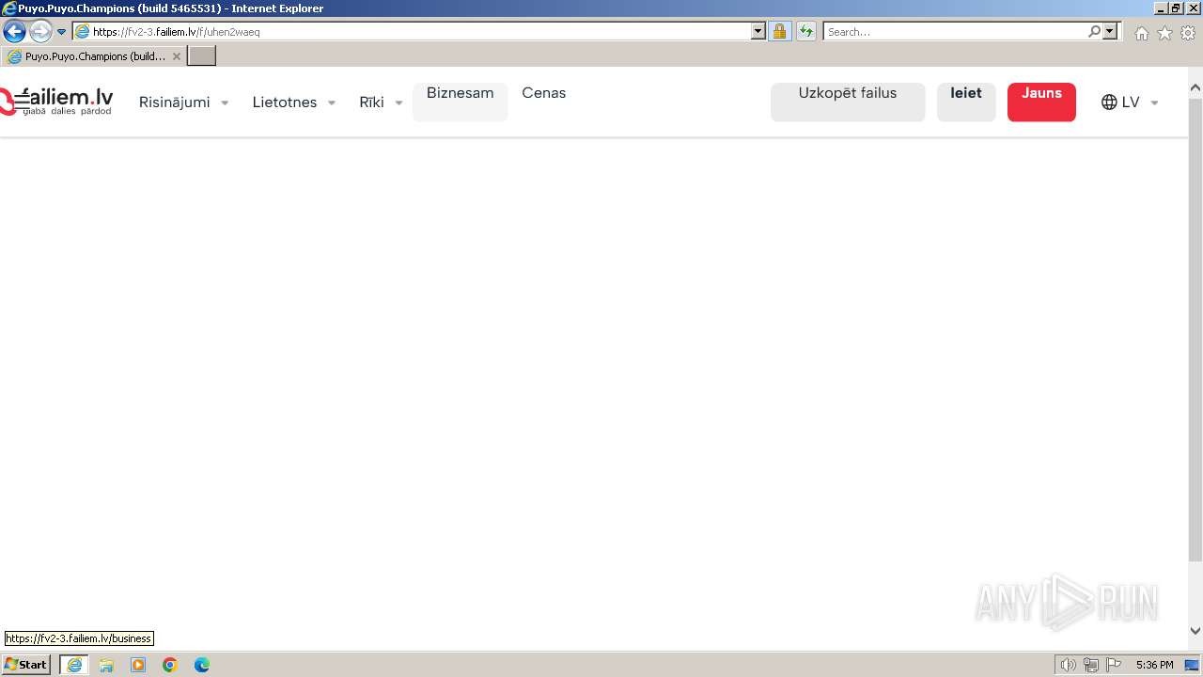The height and width of the screenshot is (677, 1203).
Task: Close the Puyo.Puyo.Champions tab
Action: [x=176, y=56]
